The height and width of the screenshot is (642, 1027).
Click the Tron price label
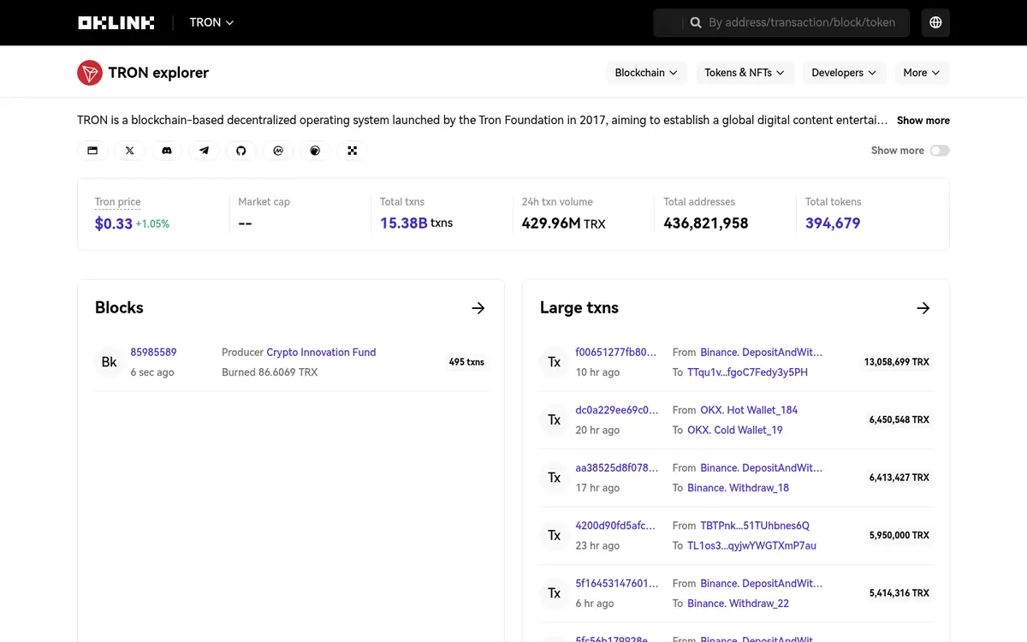click(x=118, y=202)
